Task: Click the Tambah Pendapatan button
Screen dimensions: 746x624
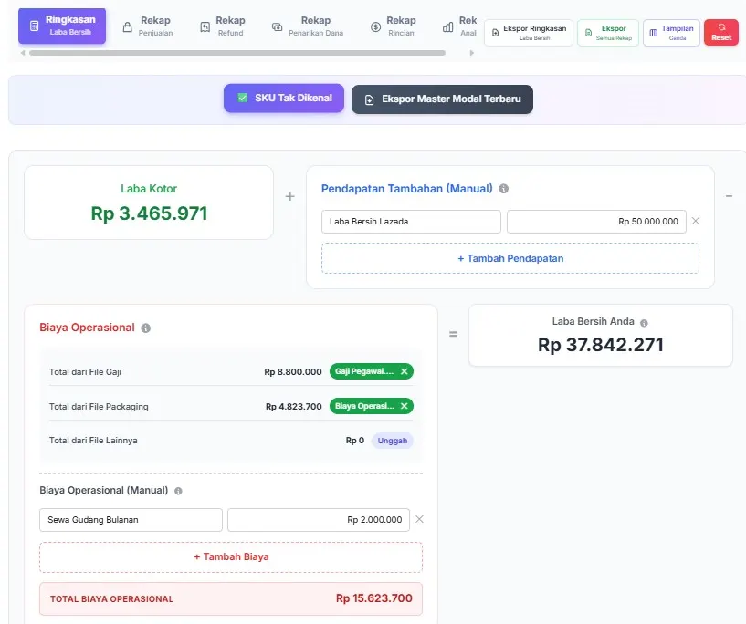Action: pyautogui.click(x=510, y=258)
